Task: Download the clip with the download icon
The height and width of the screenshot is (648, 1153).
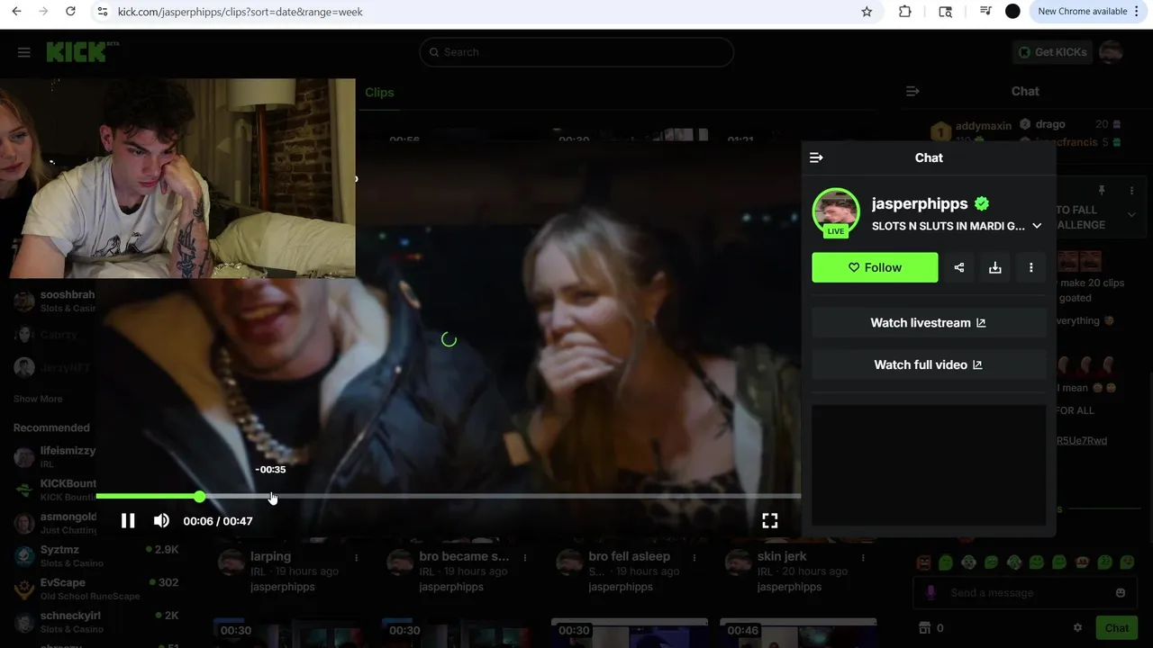Action: pyautogui.click(x=995, y=267)
